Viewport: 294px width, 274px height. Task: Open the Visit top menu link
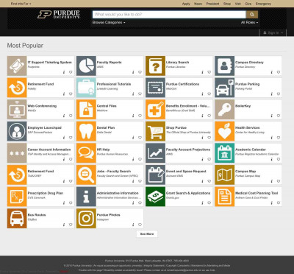coord(238,4)
